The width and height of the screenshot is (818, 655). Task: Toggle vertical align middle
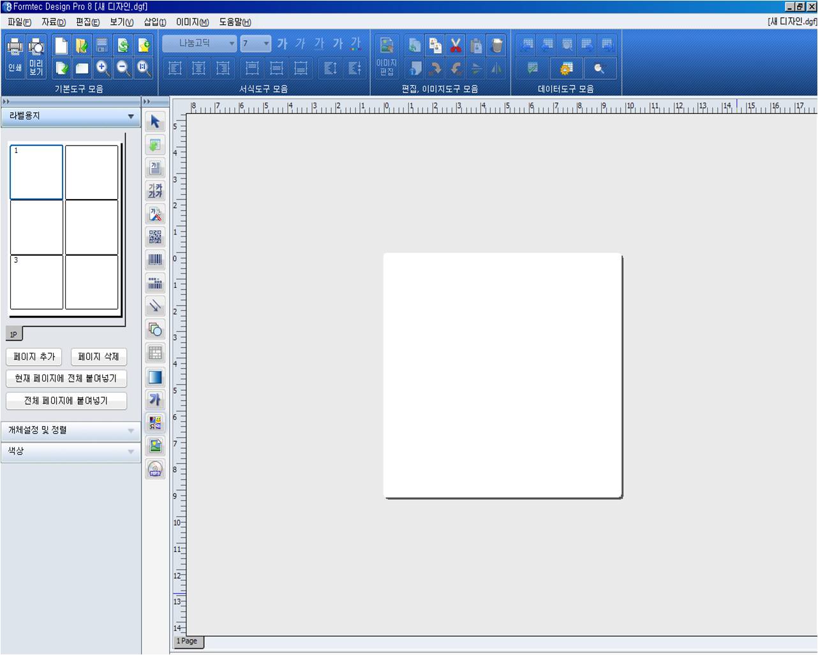pyautogui.click(x=276, y=68)
